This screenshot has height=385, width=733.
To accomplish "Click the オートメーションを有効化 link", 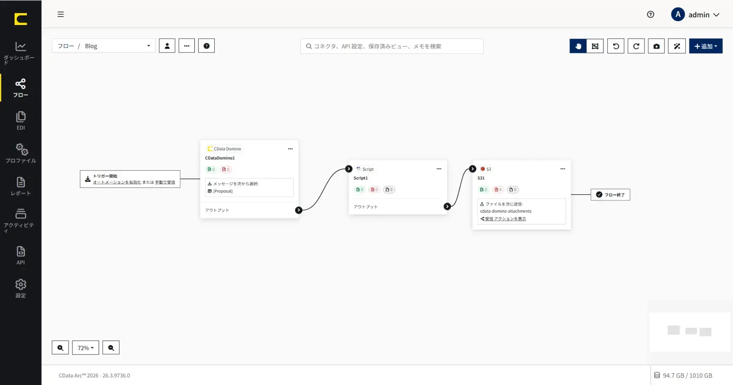I will pos(117,182).
